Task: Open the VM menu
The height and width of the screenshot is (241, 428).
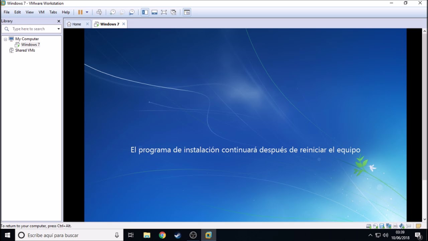Action: pyautogui.click(x=41, y=12)
